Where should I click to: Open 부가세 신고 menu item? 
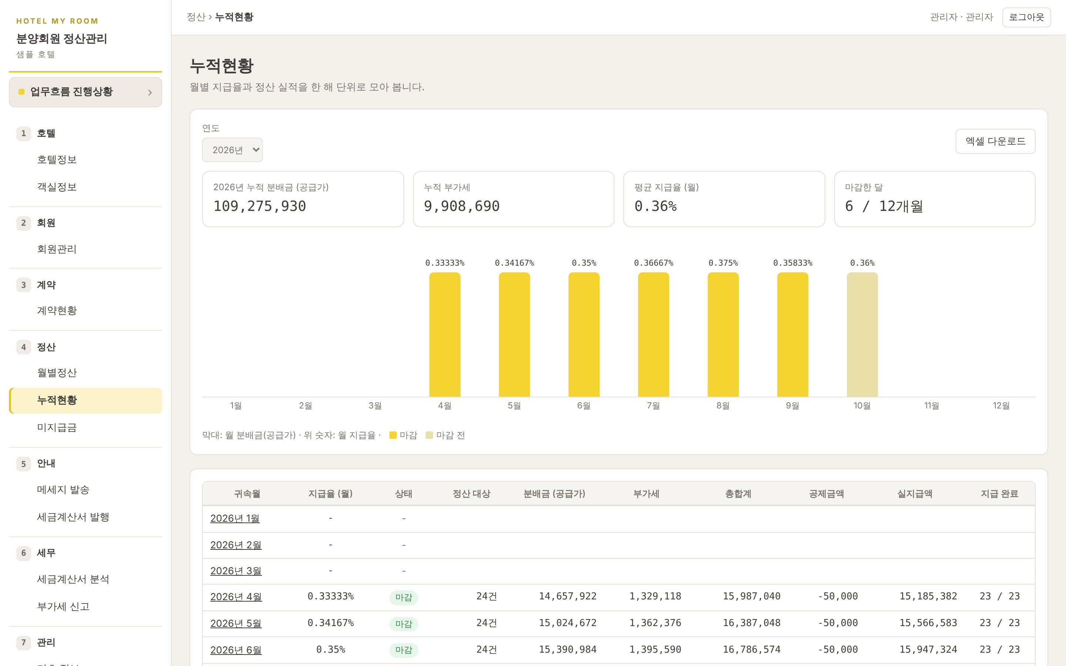click(63, 606)
